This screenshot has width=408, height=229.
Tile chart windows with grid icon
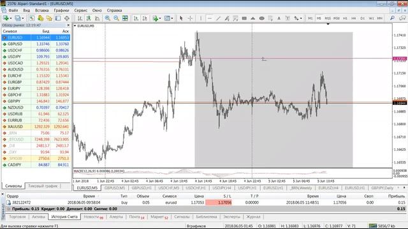click(x=125, y=18)
